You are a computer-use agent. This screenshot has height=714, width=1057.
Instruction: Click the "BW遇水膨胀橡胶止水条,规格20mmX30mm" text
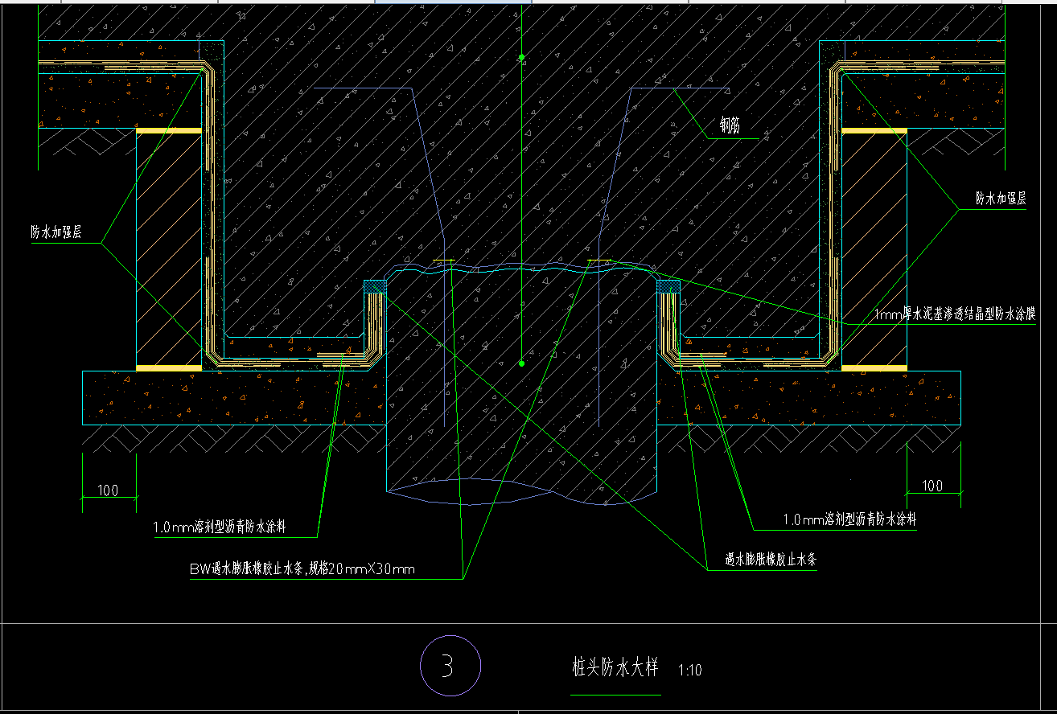click(302, 570)
